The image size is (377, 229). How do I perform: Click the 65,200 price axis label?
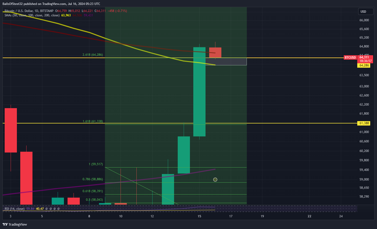pyautogui.click(x=364, y=38)
